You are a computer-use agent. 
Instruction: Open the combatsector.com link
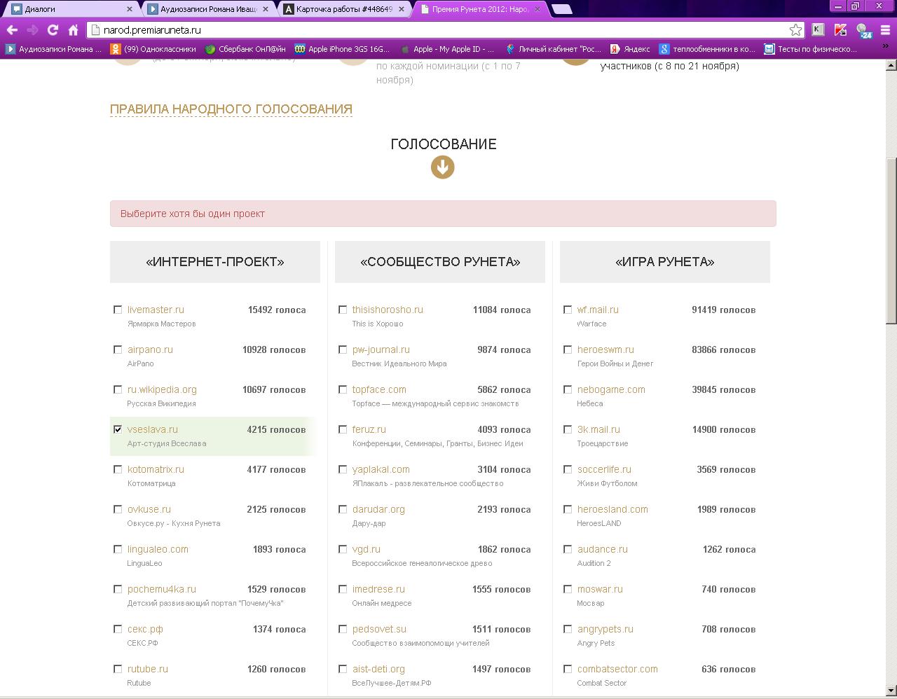click(x=617, y=669)
